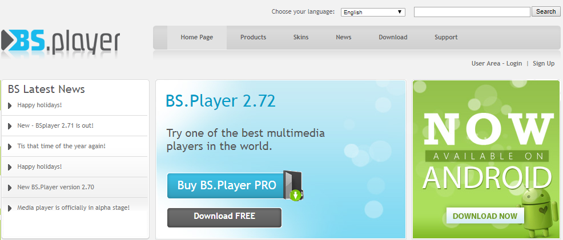This screenshot has width=563, height=240.
Task: Open Media player is officially in alpha stage!
Action: pyautogui.click(x=73, y=208)
